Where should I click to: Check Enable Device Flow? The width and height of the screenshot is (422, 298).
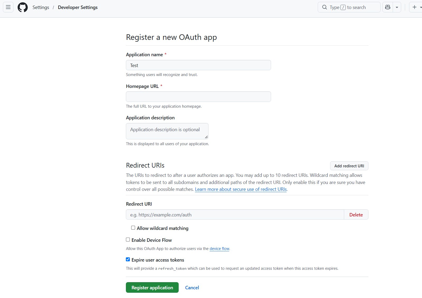click(x=128, y=240)
